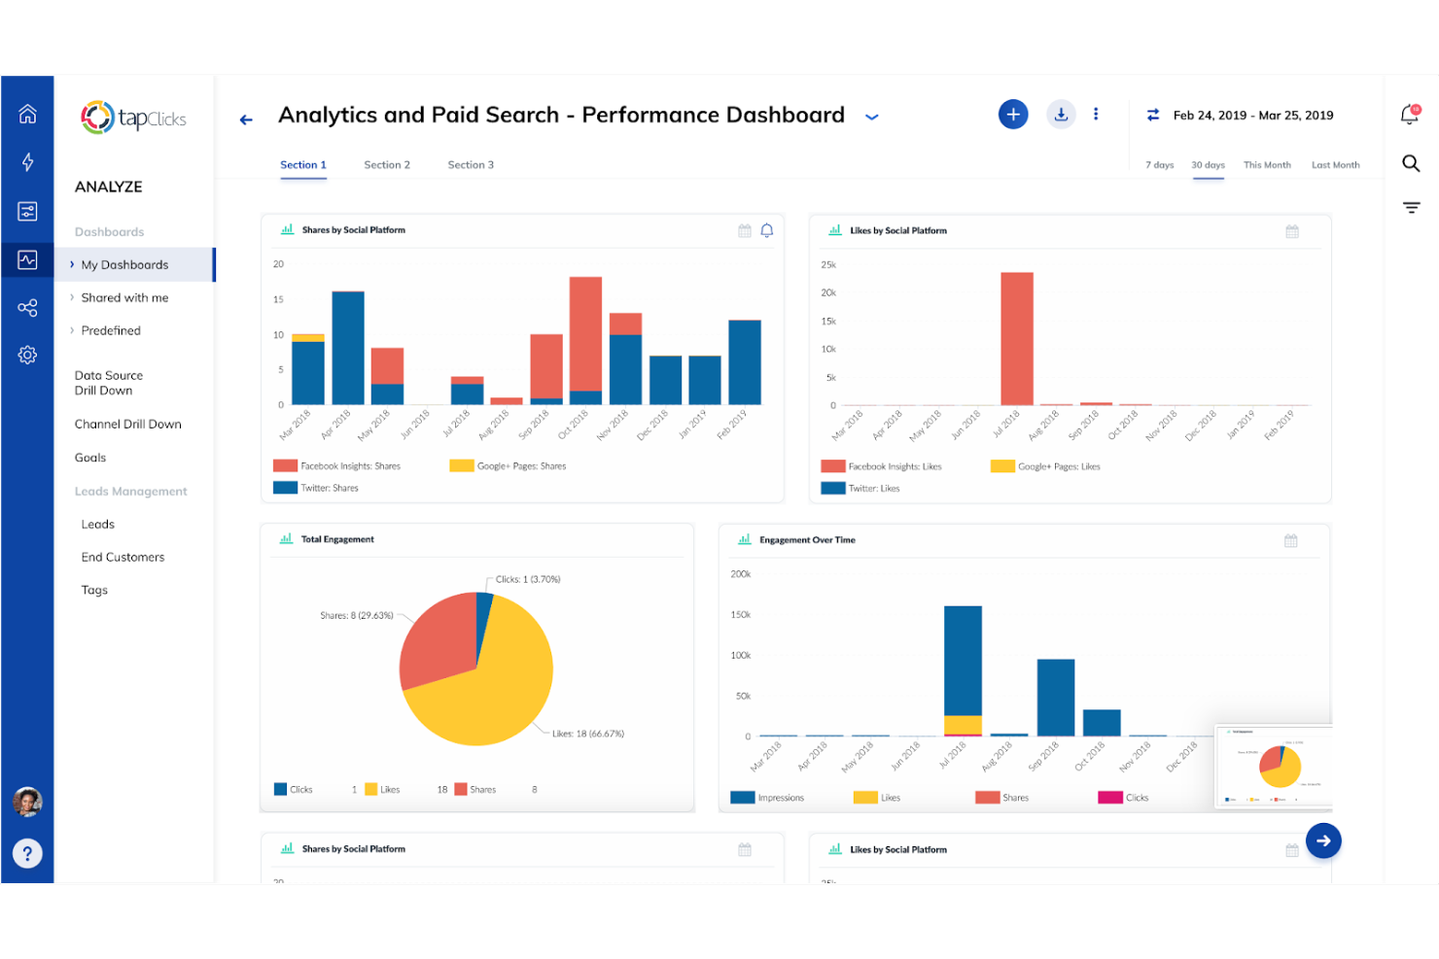
Task: Open the lightning bolt sidebar icon
Action: pos(27,162)
